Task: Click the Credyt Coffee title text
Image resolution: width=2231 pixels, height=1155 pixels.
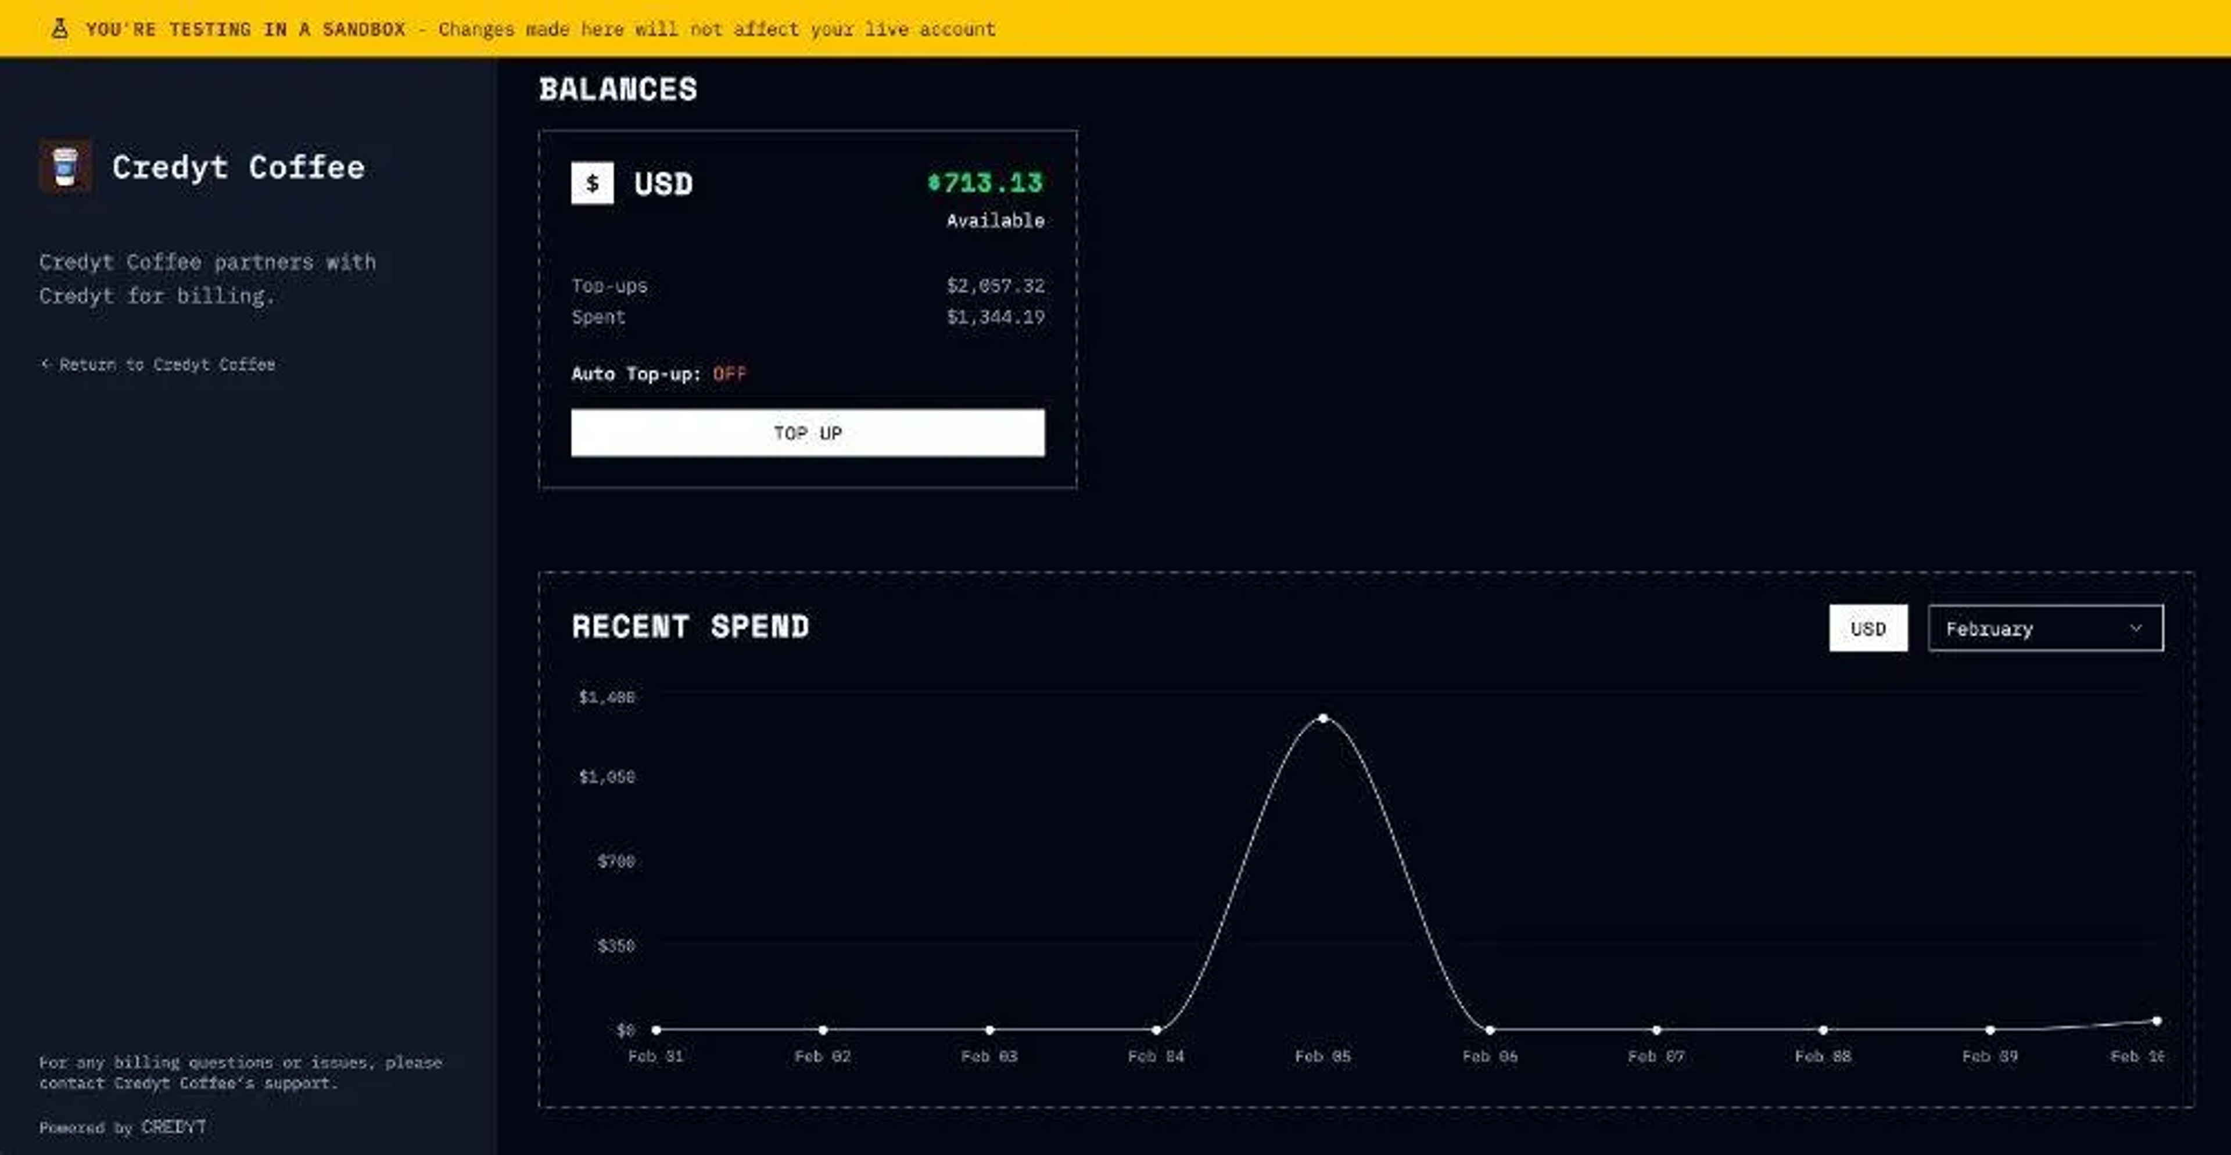Action: (238, 166)
